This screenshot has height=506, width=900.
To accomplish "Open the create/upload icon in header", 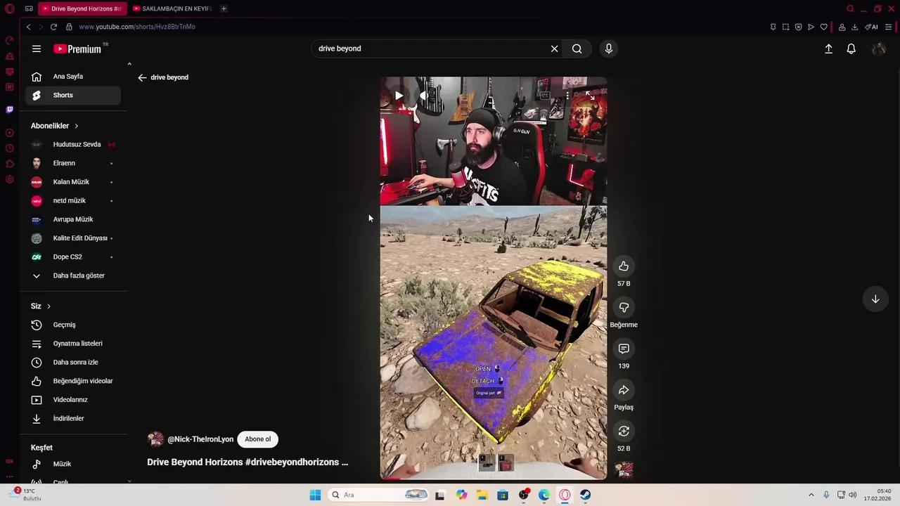I will point(828,48).
